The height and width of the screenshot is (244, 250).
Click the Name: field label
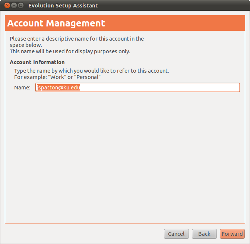coord(22,88)
